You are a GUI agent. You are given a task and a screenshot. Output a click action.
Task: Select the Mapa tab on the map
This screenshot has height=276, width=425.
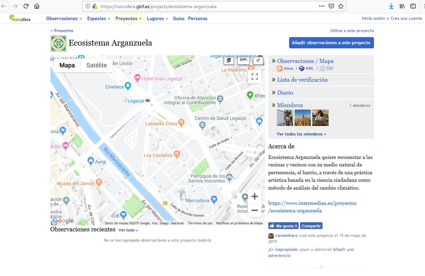[x=67, y=65]
